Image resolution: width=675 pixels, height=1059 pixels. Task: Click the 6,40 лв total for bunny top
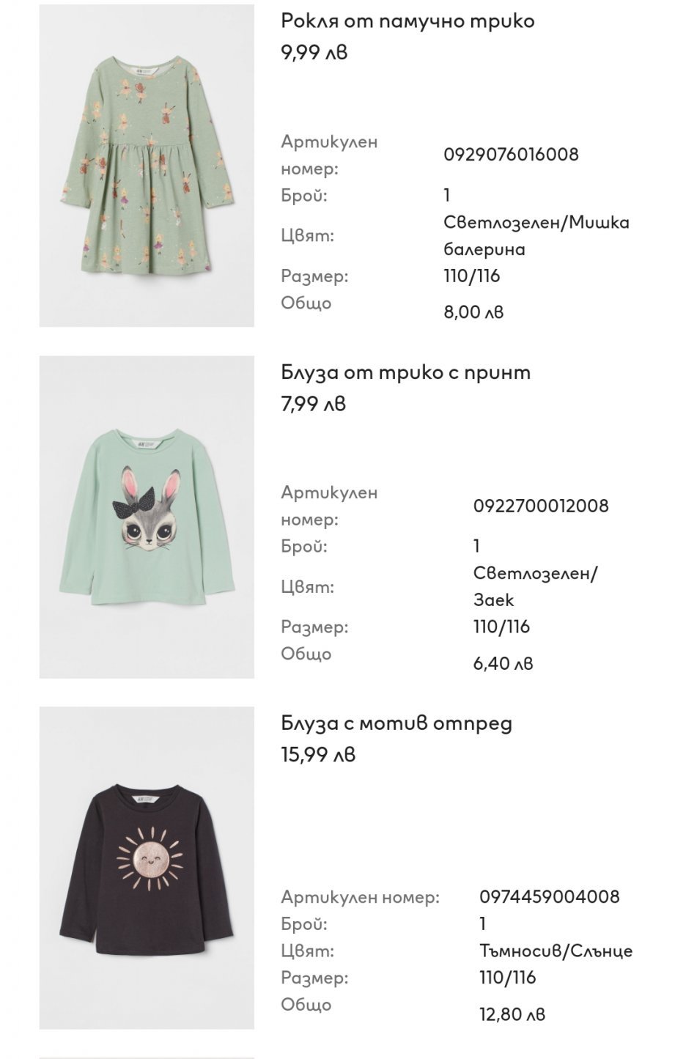(x=503, y=664)
